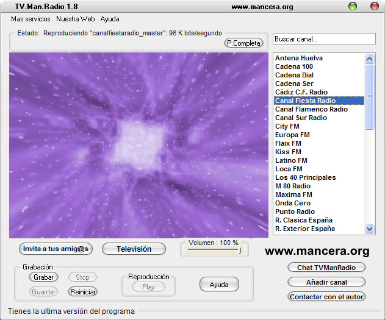Select Cadena Dial channel
The height and width of the screenshot is (320, 385).
coord(319,75)
